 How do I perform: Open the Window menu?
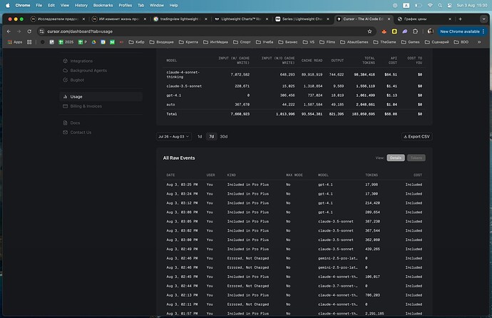pyautogui.click(x=157, y=5)
